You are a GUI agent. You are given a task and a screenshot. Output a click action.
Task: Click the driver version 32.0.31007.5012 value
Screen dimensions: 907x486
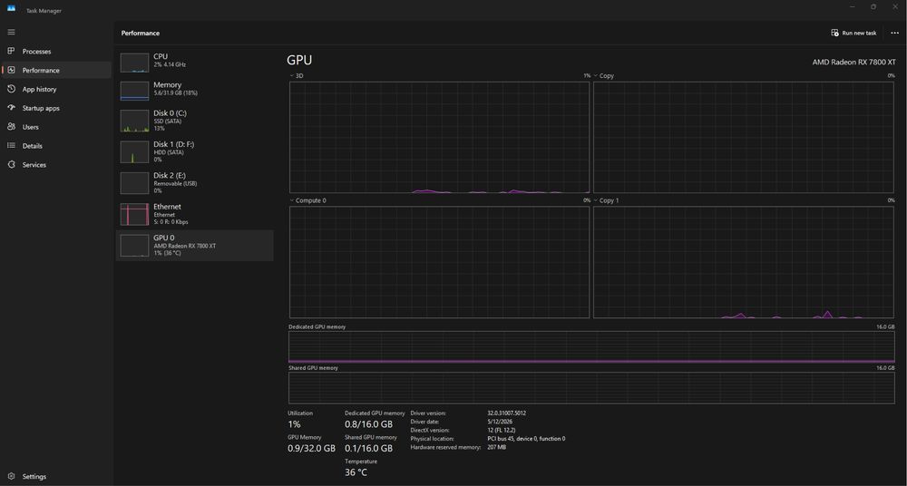[x=506, y=413]
